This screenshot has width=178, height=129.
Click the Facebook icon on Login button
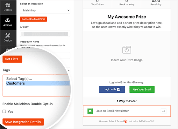(119, 90)
